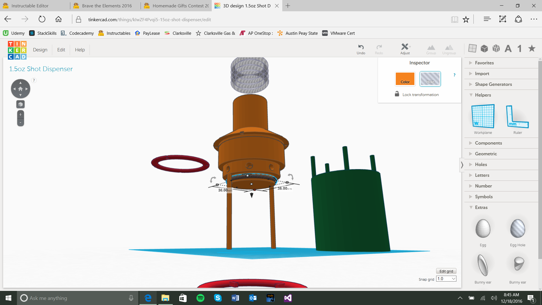Click the 1.5oz Shot Dispenser title
This screenshot has width=542, height=305.
[41, 69]
